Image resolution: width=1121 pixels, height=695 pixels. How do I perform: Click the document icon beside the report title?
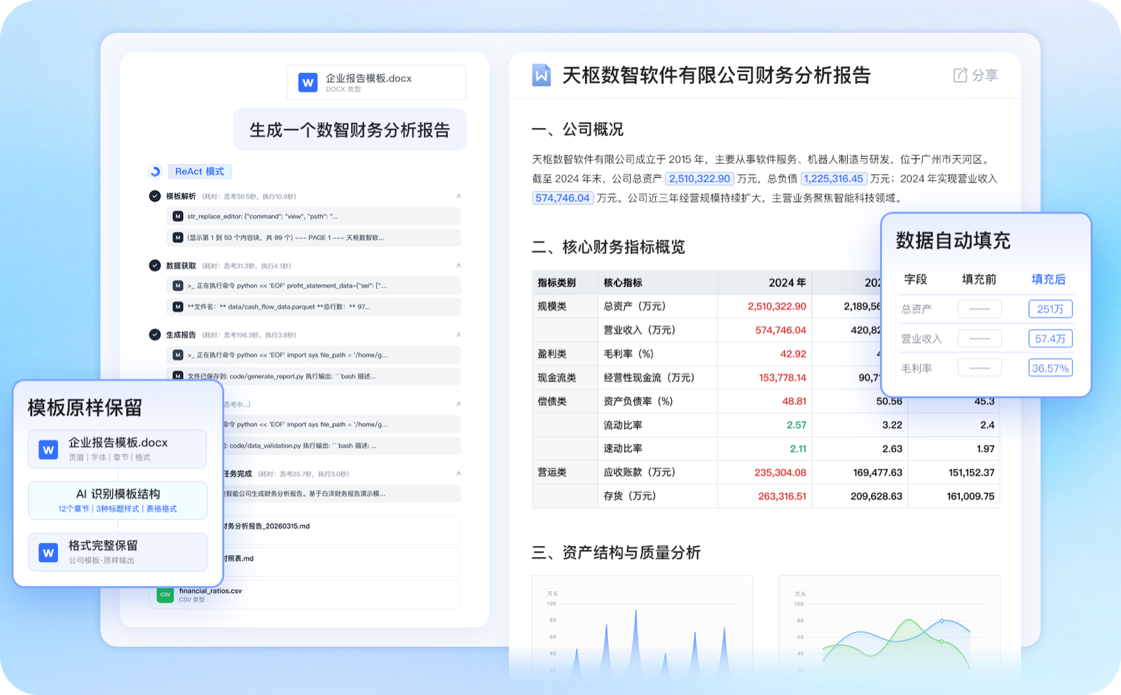(x=542, y=75)
